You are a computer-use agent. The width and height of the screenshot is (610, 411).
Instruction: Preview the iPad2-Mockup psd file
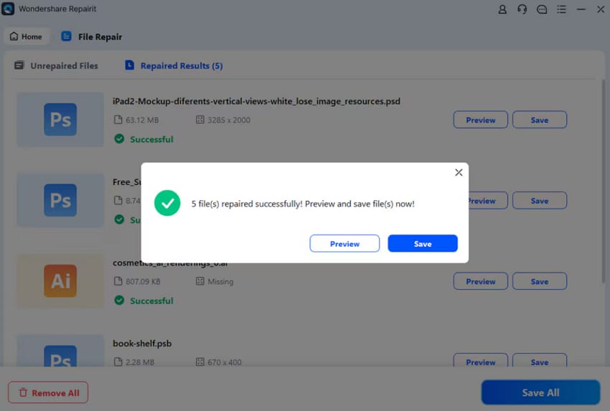[480, 120]
